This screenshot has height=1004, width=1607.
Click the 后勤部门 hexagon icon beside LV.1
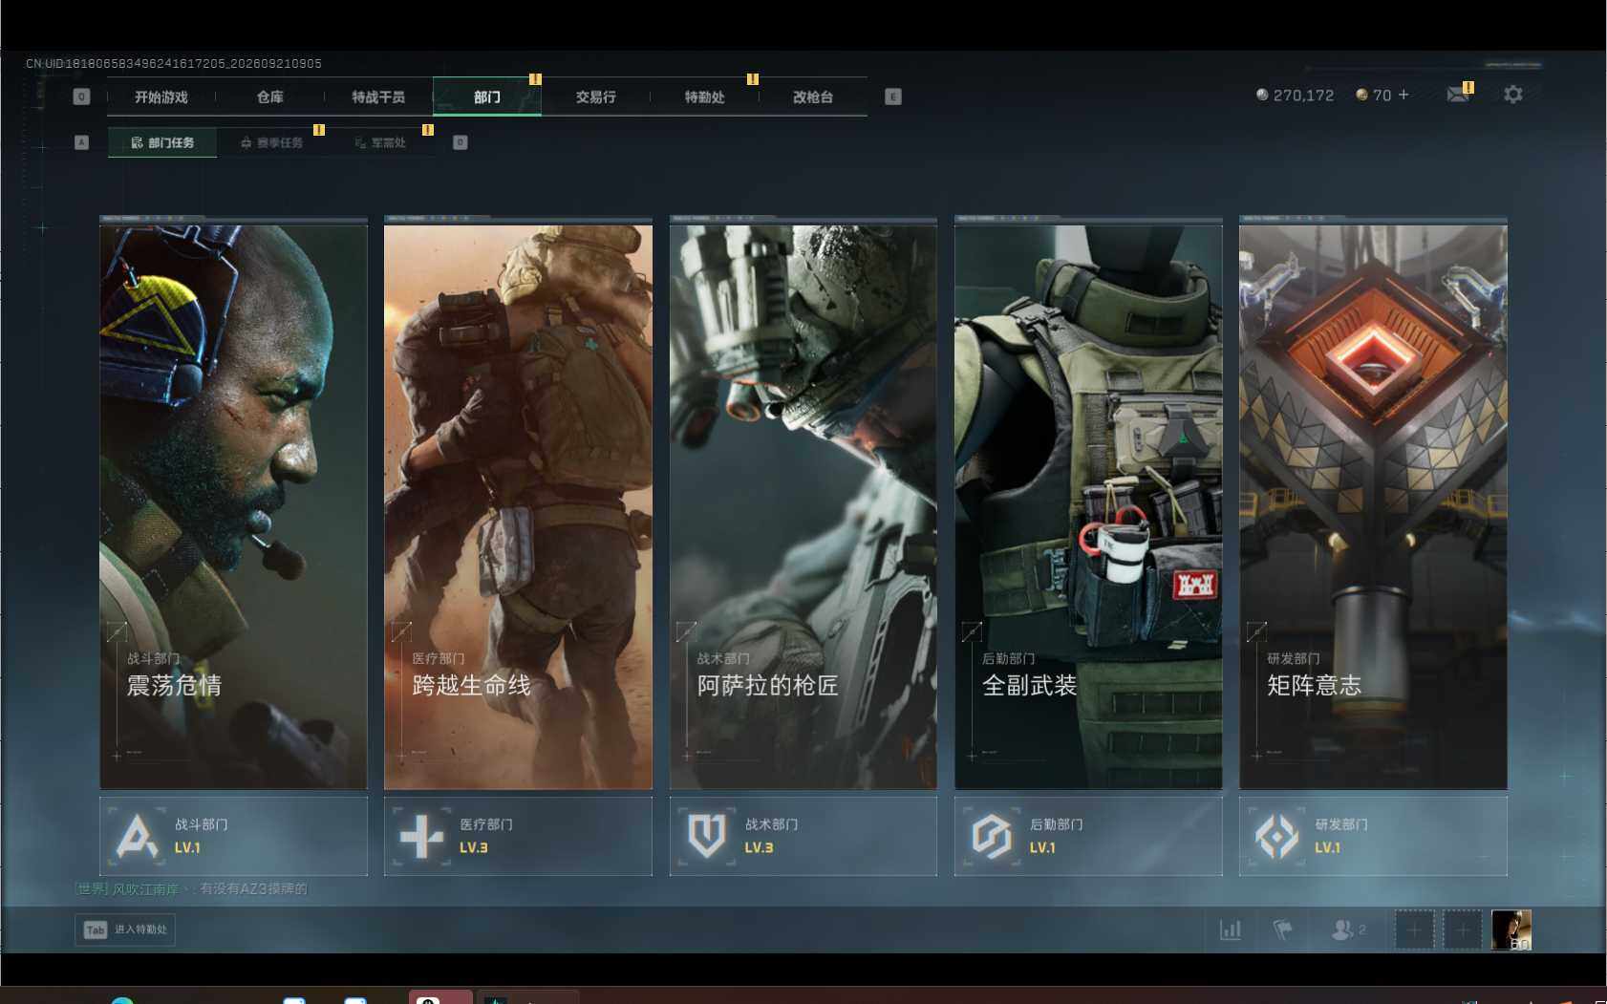tap(991, 837)
